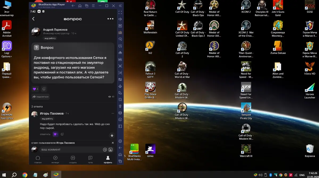Select DAEMON Tools Ultra desktop icon
Image resolution: width=319 pixels, height=178 pixels.
(x=7, y=111)
